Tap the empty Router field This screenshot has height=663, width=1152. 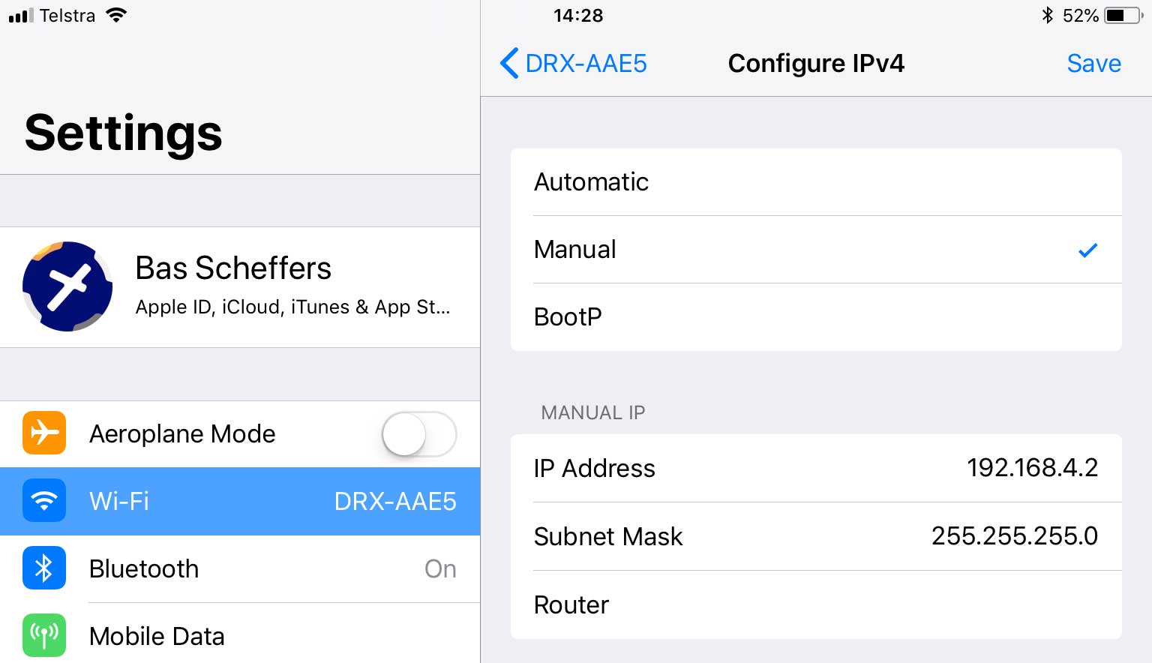pyautogui.click(x=862, y=604)
